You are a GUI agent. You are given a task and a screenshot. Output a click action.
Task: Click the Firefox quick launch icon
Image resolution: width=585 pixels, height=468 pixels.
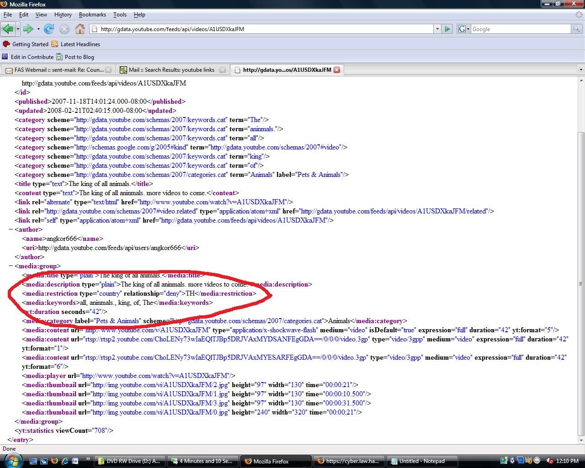click(54, 461)
